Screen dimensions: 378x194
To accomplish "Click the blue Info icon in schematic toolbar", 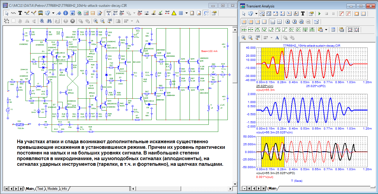I will pyautogui.click(x=65, y=13).
